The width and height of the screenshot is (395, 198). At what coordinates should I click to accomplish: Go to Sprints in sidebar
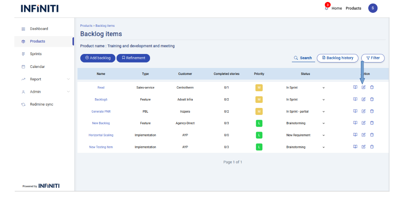[x=36, y=54]
